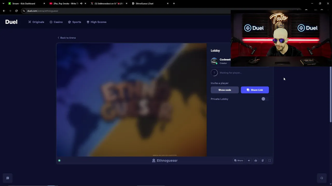Open the tab search dropdown arrow
Screen dimensions: 332x186
tap(3, 4)
